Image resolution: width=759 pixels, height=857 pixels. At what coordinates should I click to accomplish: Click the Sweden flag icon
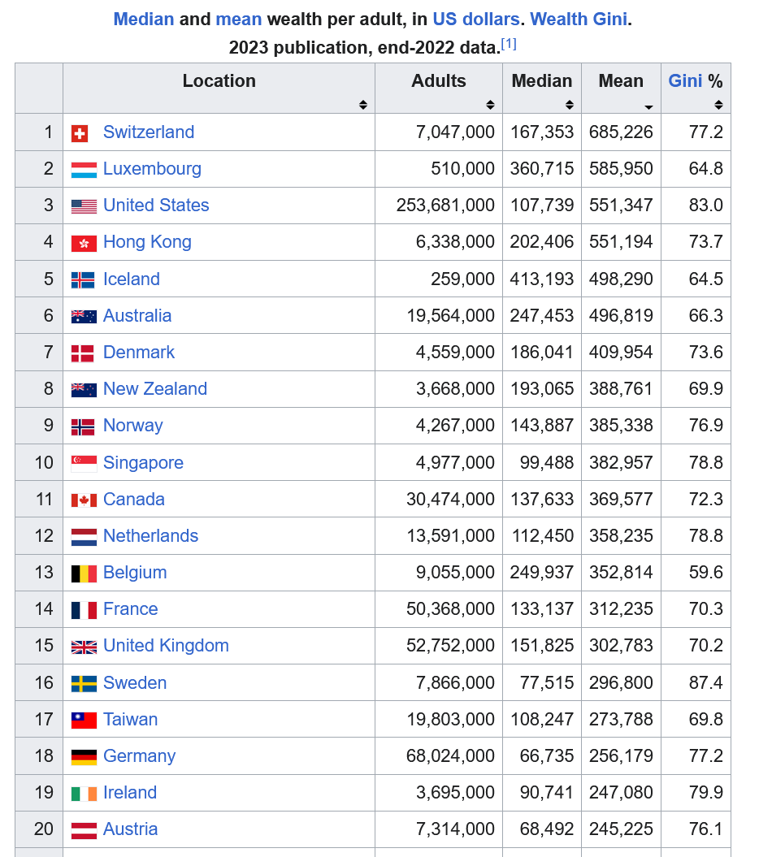coord(84,684)
